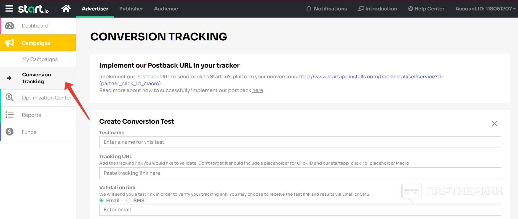
Task: Open the hamburger menu icon
Action: (x=9, y=9)
